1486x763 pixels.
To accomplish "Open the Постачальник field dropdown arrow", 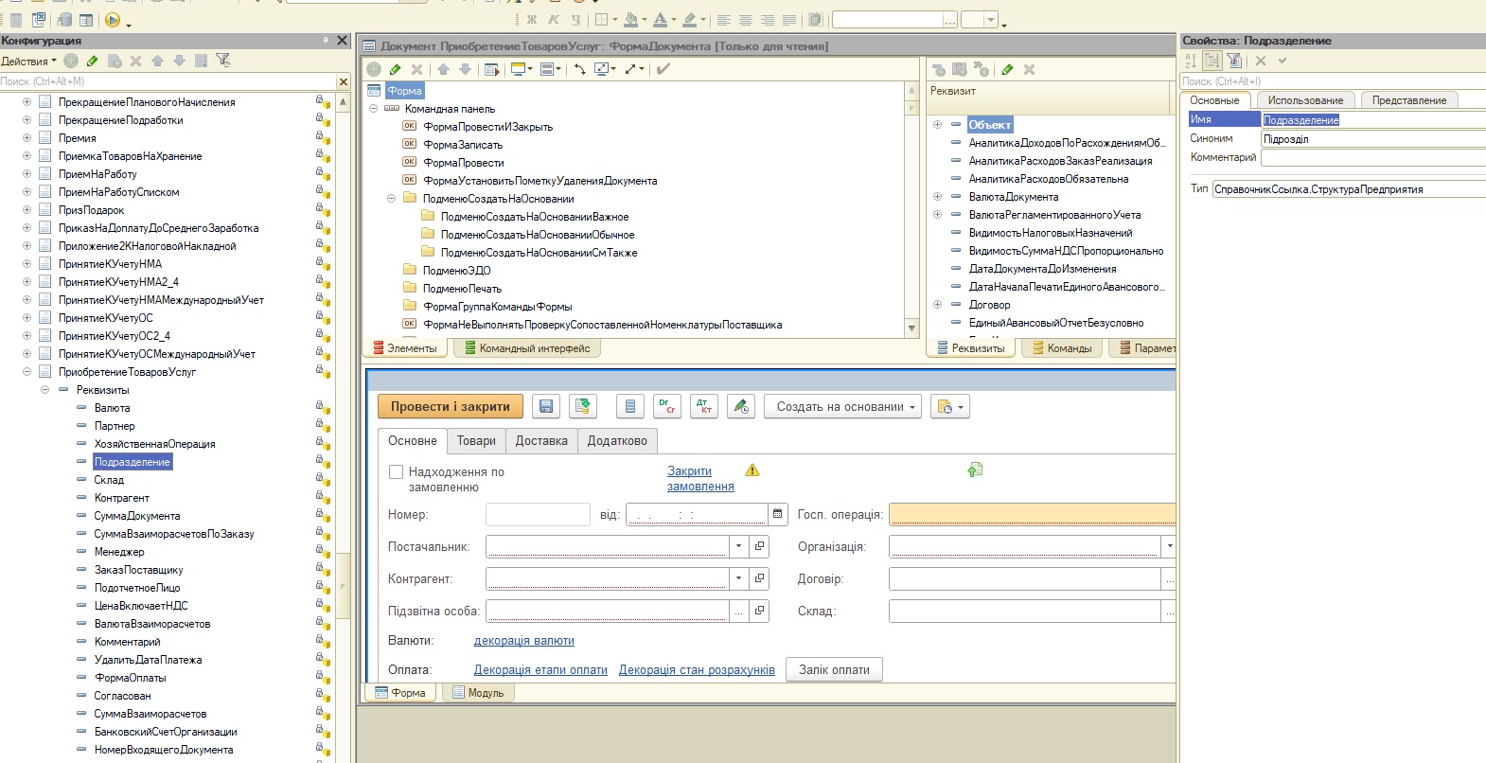I will pos(738,546).
